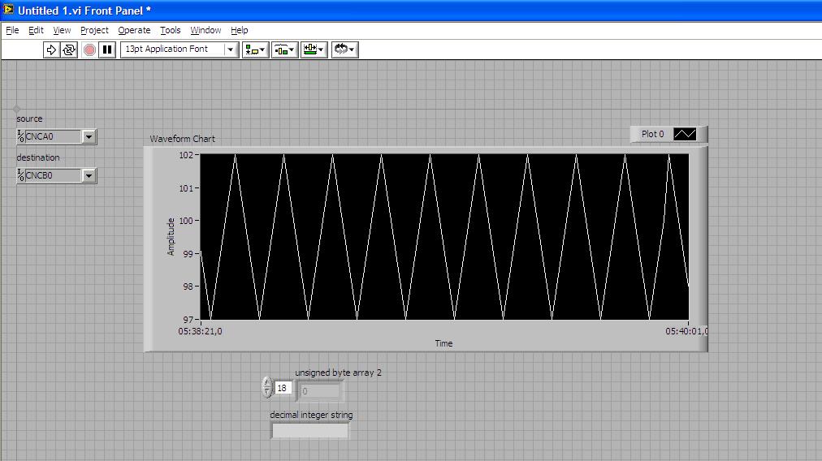Click the decimal integer string label

pyautogui.click(x=311, y=415)
